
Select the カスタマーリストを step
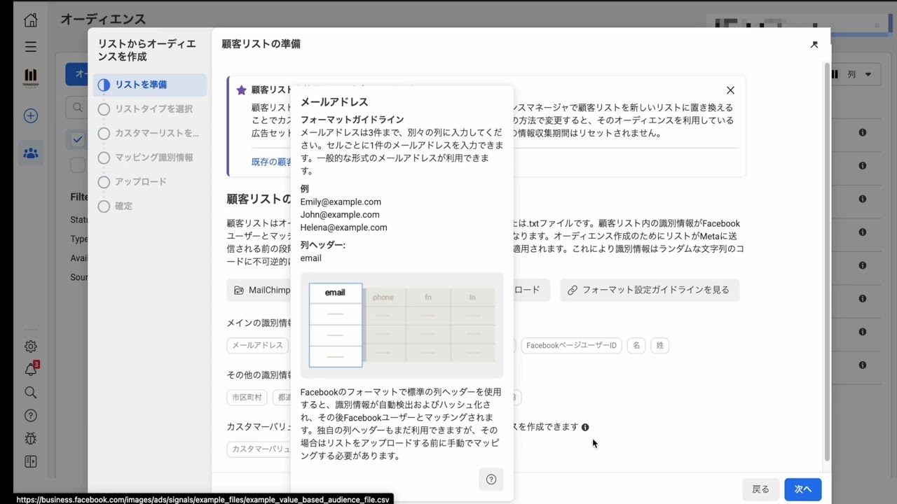pos(150,133)
